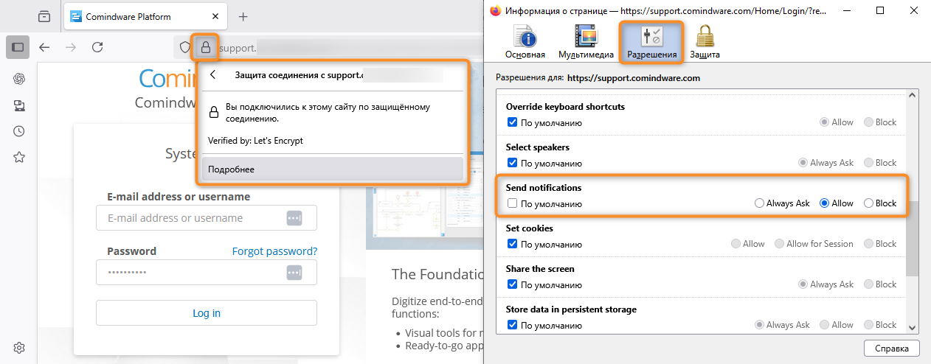Toggle По умолчанию for Store data in persistent storage
Image resolution: width=931 pixels, height=364 pixels.
coord(513,325)
